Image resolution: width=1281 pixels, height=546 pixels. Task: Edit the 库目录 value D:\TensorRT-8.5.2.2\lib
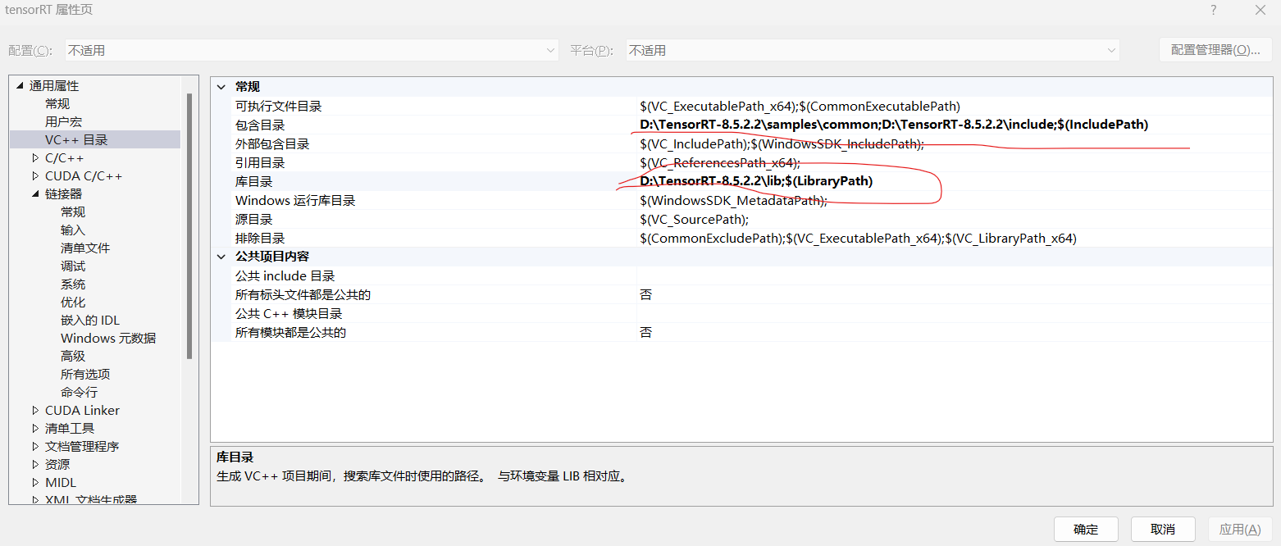click(x=756, y=181)
